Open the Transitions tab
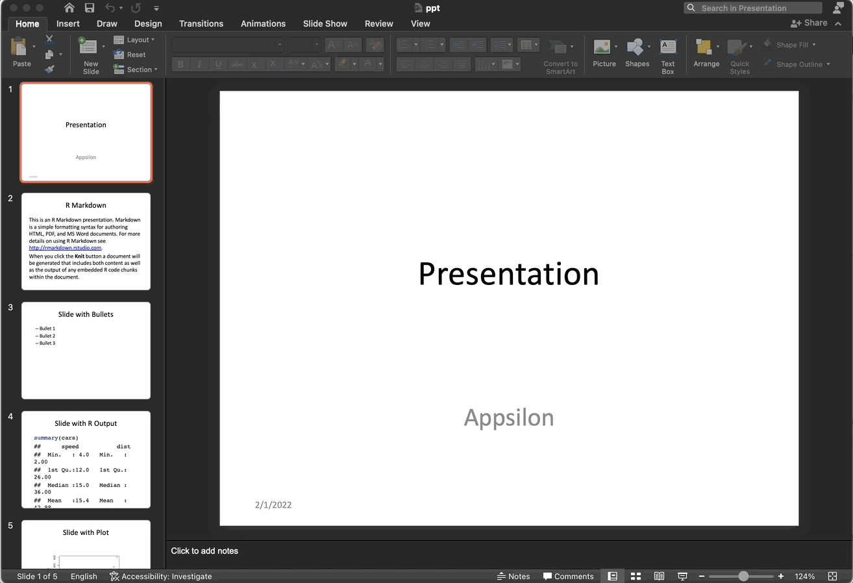Viewport: 853px width, 583px height. (201, 23)
